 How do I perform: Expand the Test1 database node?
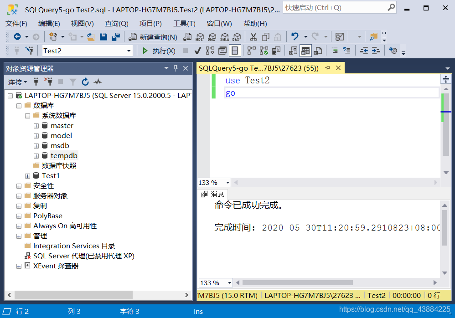pos(27,175)
